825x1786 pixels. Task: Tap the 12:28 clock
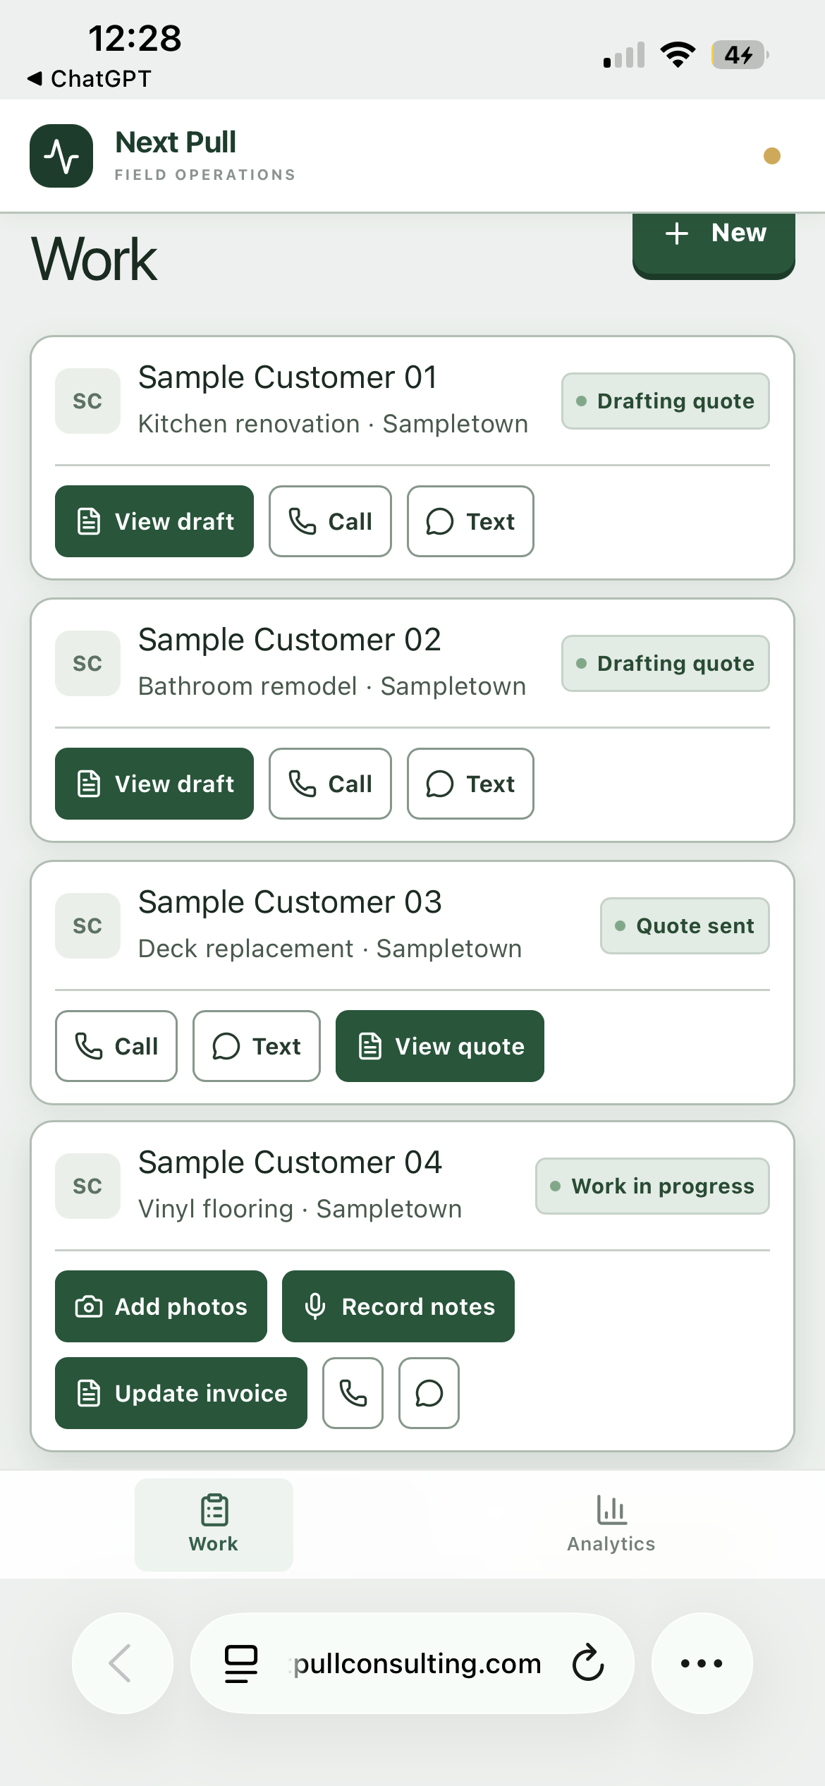[x=135, y=38]
